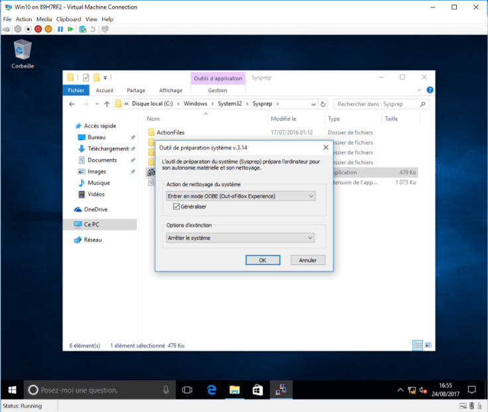Click the green Reset VM icon
The width and height of the screenshot is (488, 412).
71,29
